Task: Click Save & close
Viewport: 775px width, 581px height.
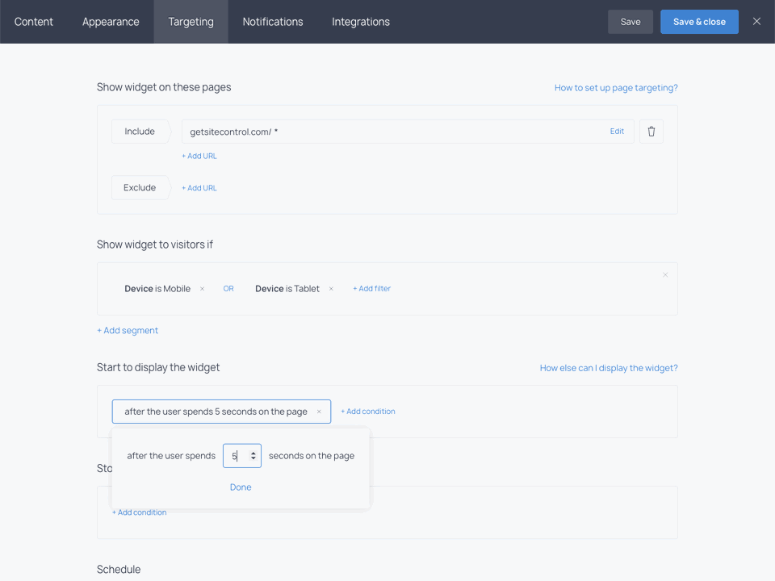Action: click(699, 22)
